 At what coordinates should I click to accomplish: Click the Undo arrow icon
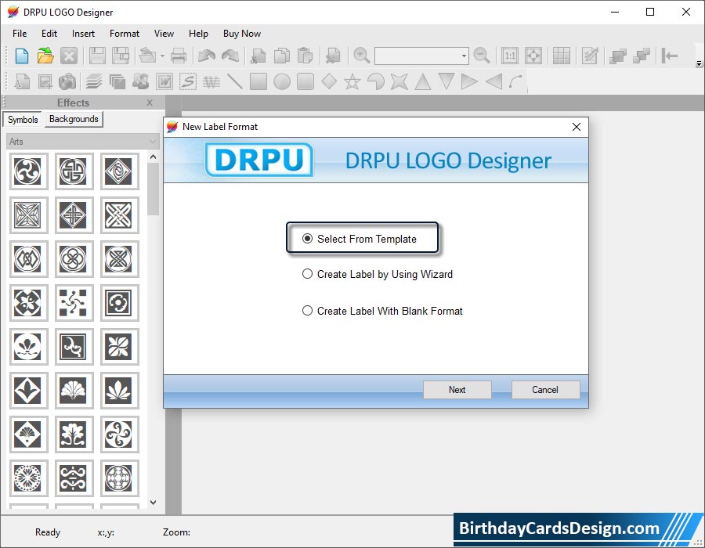(207, 56)
